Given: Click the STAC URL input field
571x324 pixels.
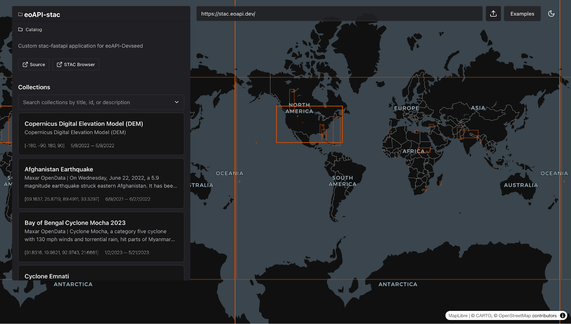Looking at the screenshot, I should [339, 14].
